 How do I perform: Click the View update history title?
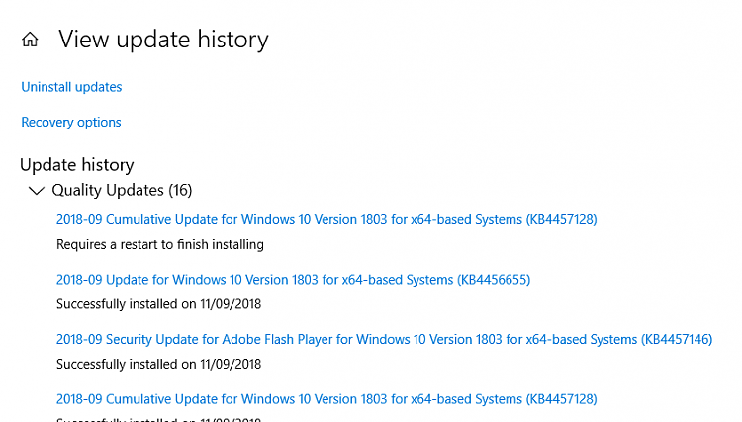click(x=163, y=40)
